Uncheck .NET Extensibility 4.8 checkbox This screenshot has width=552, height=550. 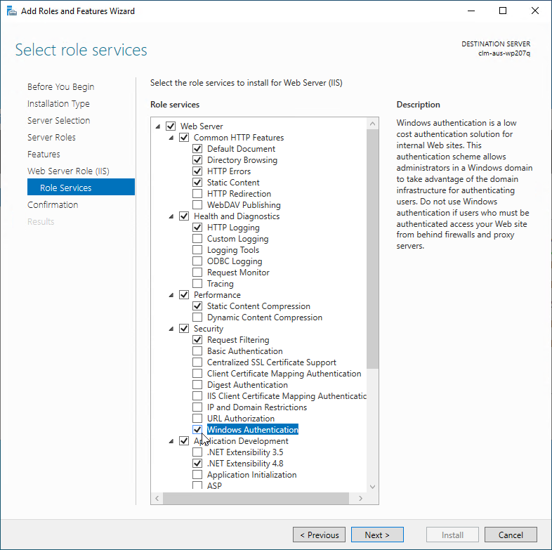tap(197, 464)
